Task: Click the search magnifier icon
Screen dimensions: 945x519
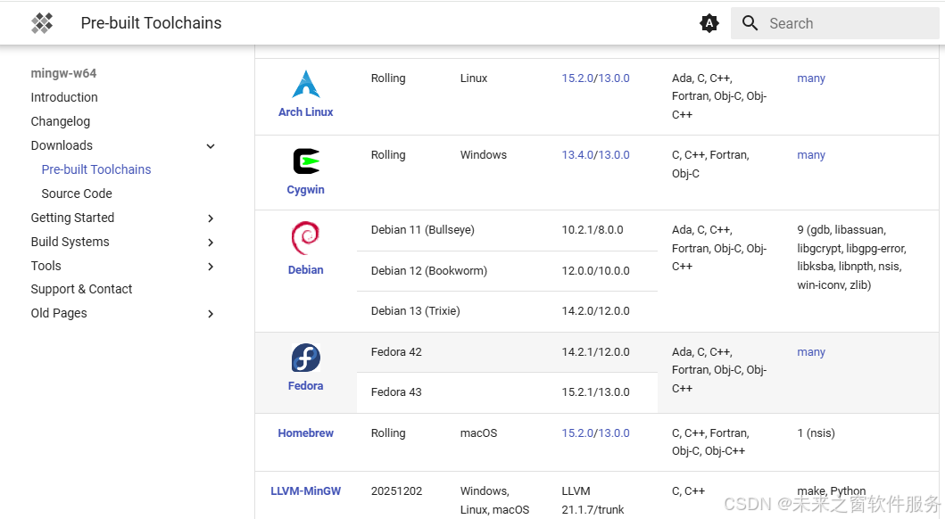Action: click(750, 23)
